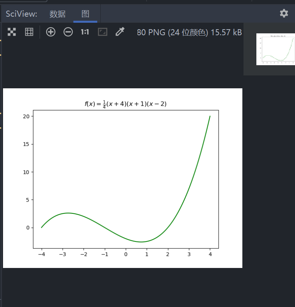
Task: Click the plot title formula f(x)
Action: [x=126, y=104]
